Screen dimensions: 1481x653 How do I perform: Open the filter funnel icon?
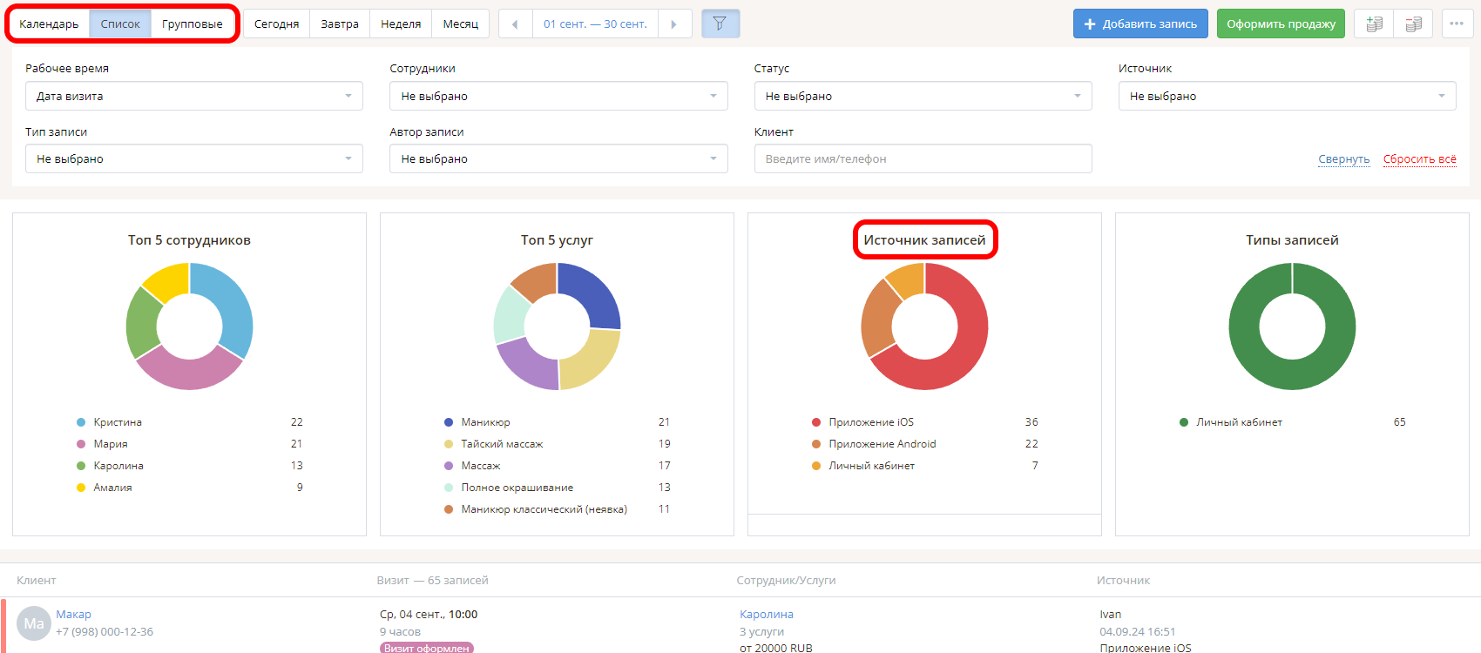pos(720,24)
